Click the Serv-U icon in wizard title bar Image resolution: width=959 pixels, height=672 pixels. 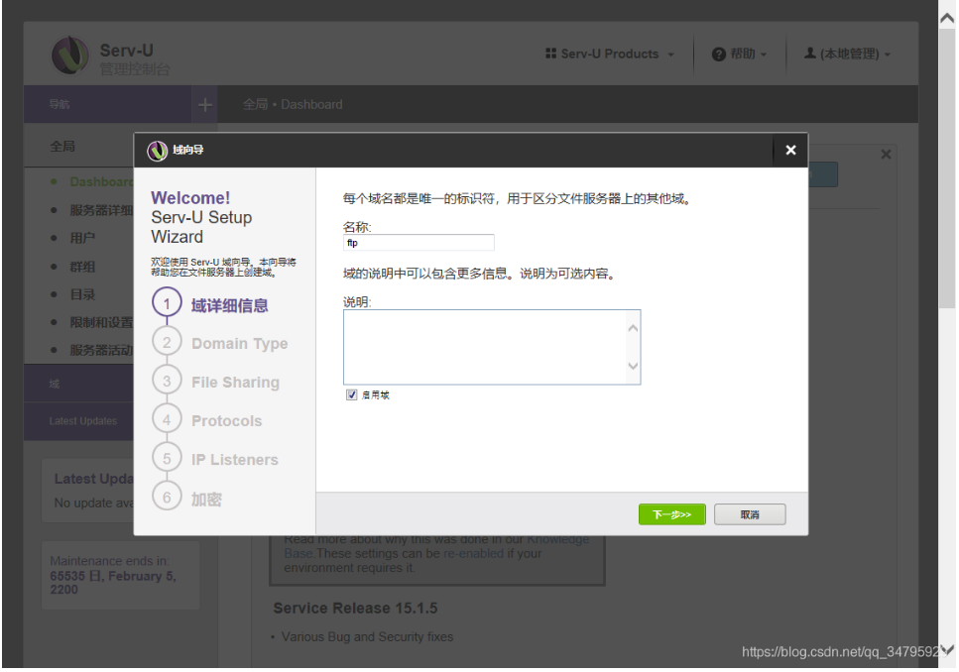click(x=157, y=151)
